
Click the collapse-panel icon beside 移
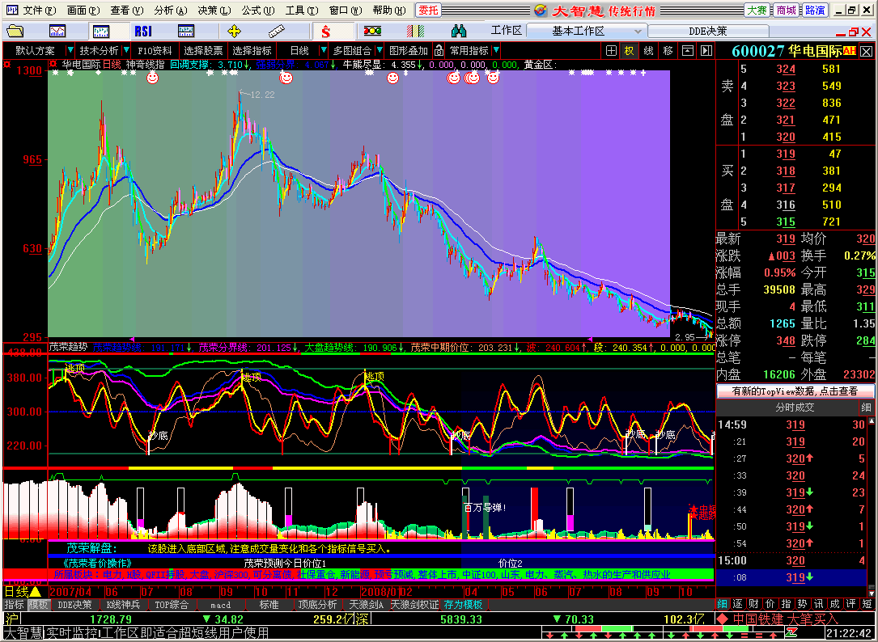(x=688, y=51)
